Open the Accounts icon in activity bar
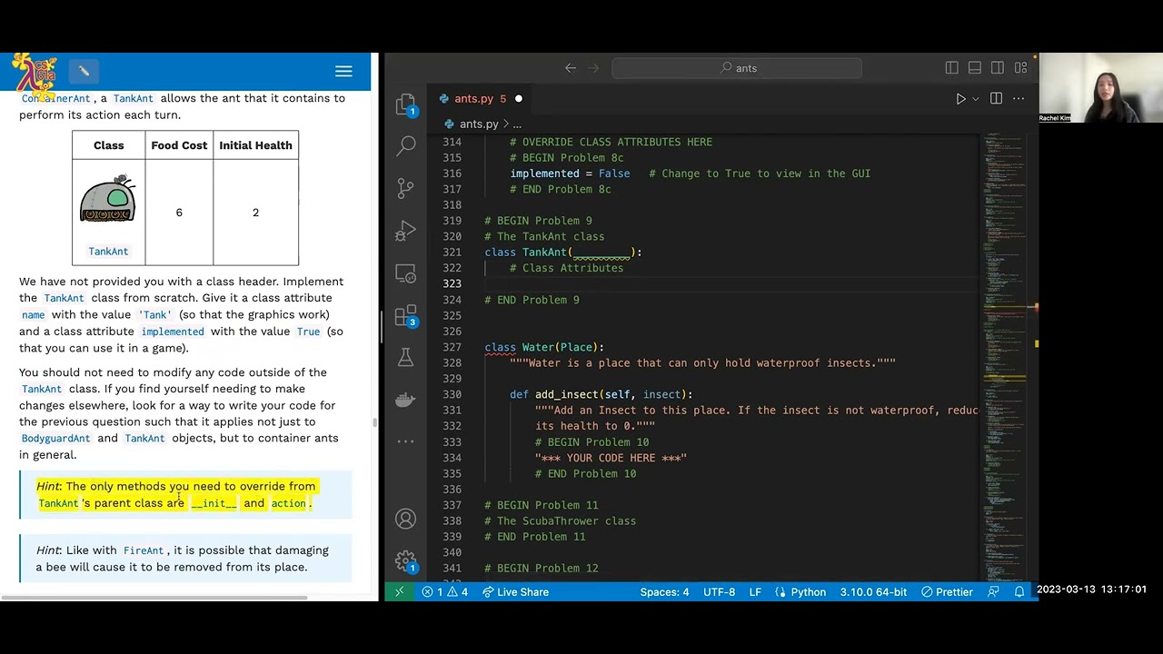The width and height of the screenshot is (1163, 654). [405, 519]
